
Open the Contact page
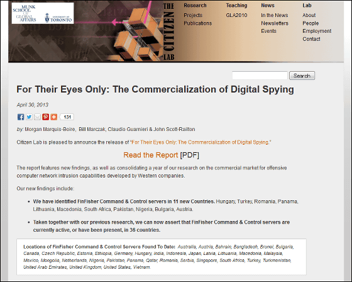tap(311, 39)
